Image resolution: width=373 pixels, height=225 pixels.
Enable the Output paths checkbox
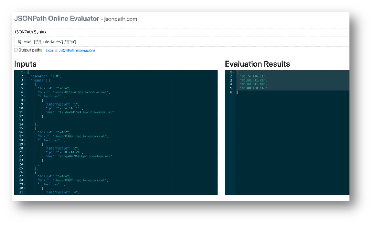pyautogui.click(x=16, y=50)
